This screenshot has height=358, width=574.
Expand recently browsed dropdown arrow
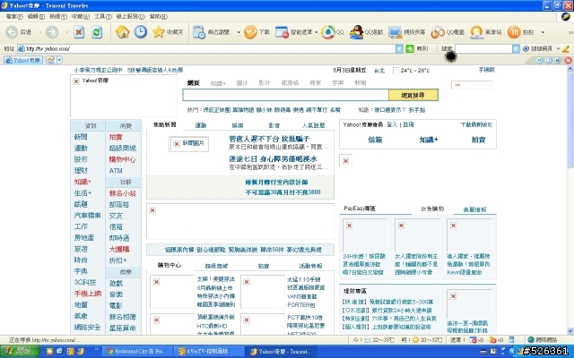point(239,32)
